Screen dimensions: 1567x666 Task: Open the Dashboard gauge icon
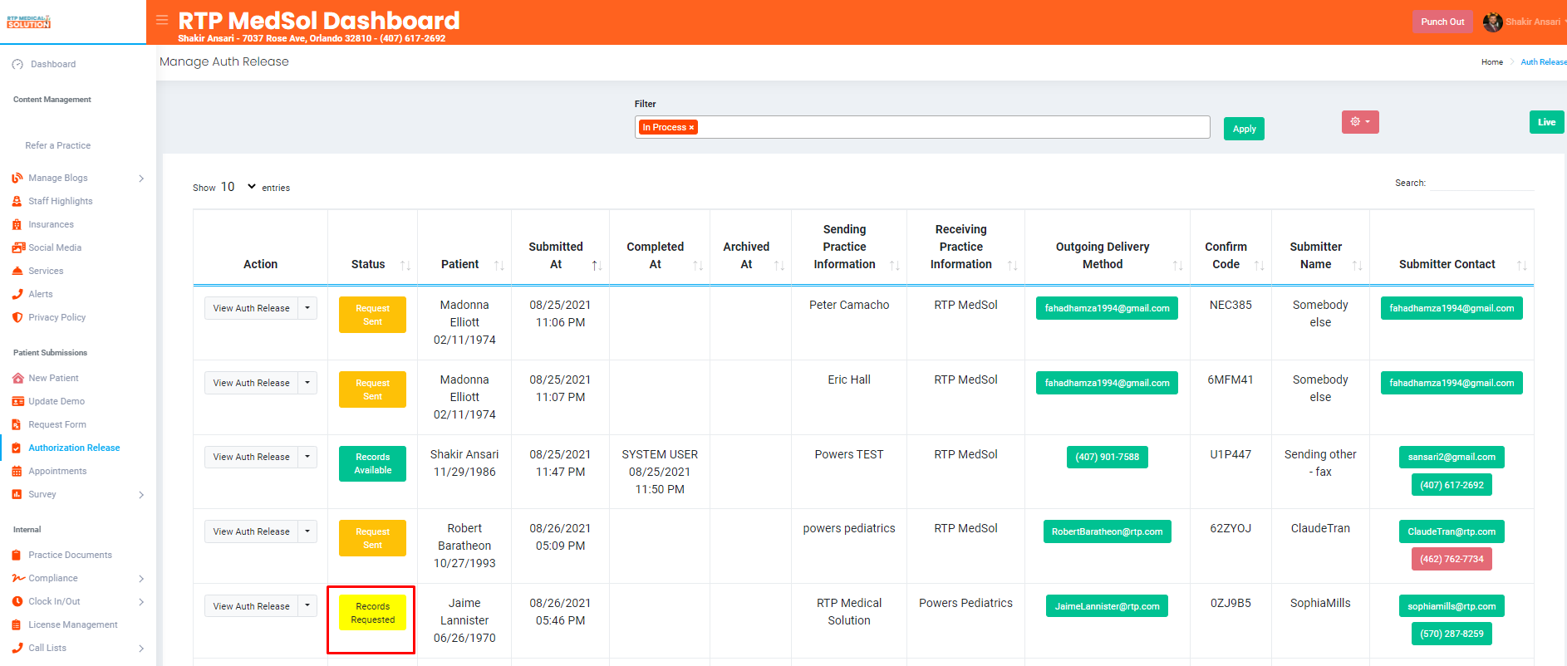pyautogui.click(x=17, y=64)
